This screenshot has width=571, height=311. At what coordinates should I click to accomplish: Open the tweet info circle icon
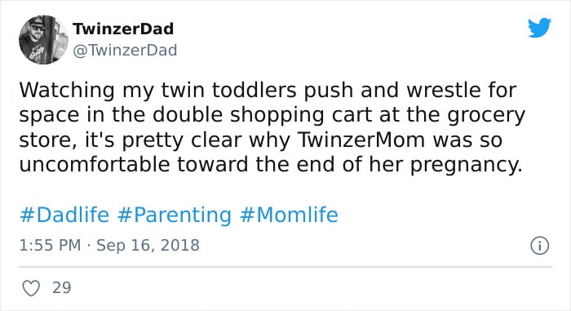point(539,246)
